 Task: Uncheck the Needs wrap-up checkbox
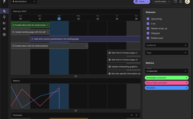pos(148,28)
